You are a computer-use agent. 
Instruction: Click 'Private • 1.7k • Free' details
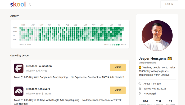(37, 71)
